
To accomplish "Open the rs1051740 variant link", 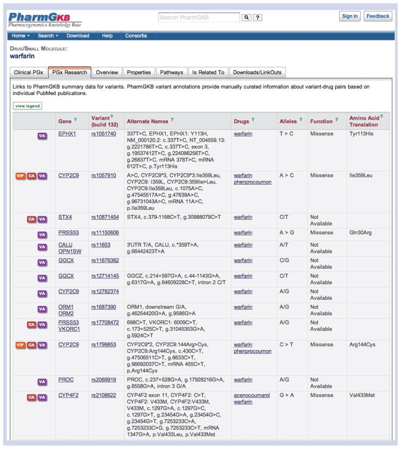I will pyautogui.click(x=104, y=134).
